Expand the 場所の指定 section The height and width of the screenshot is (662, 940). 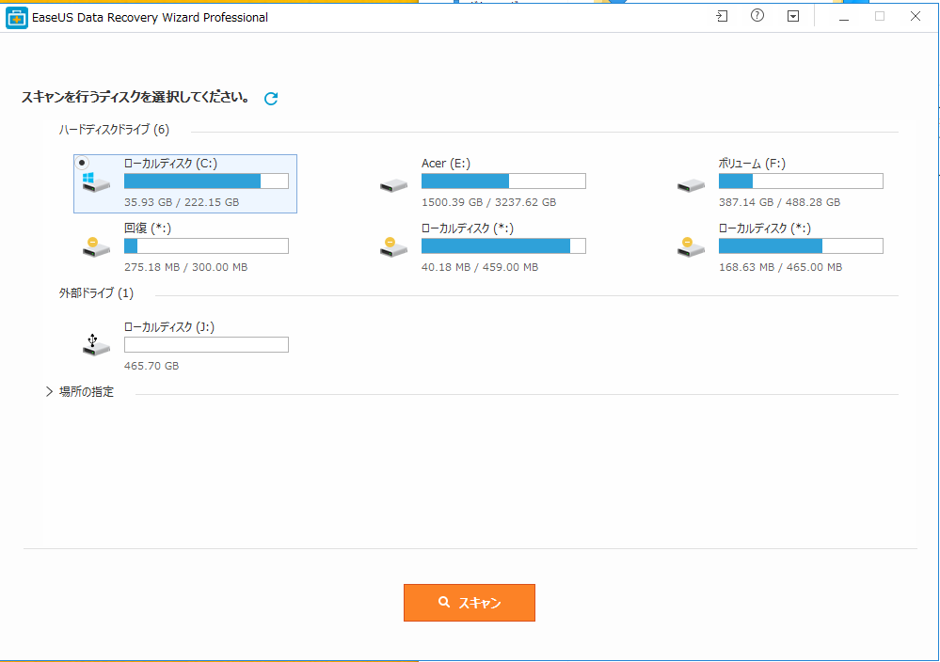[50, 392]
